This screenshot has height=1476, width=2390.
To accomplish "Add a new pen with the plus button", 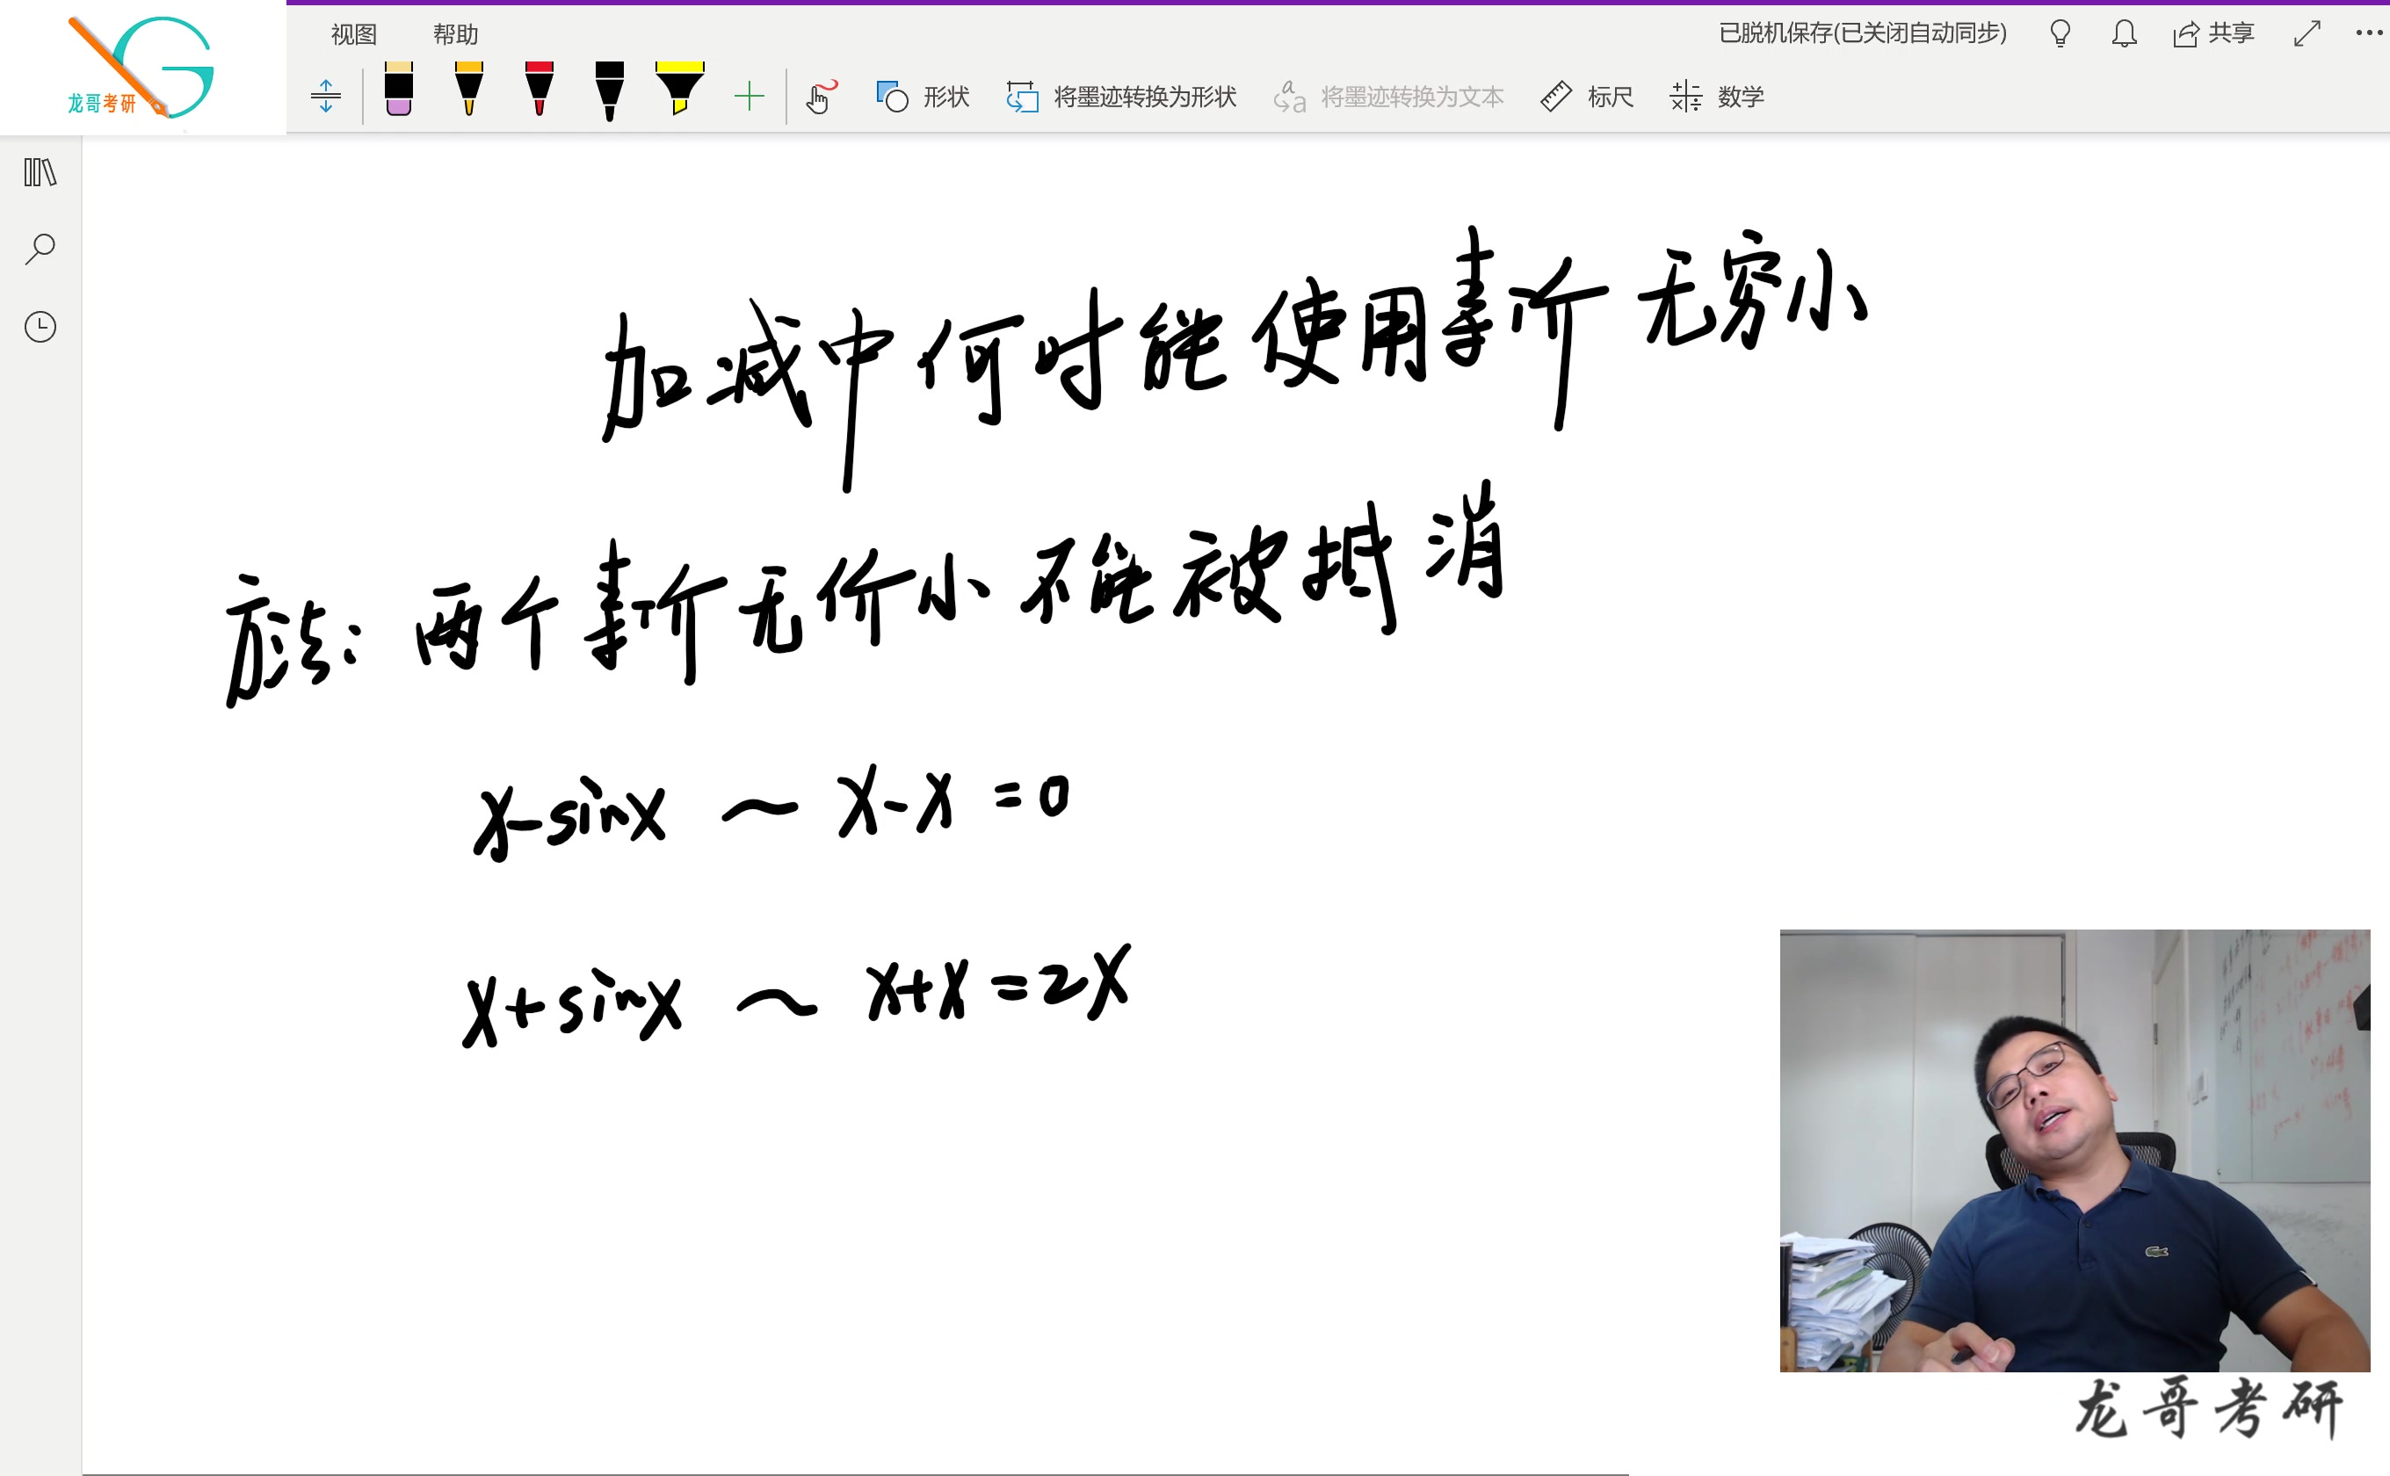I will 749,97.
